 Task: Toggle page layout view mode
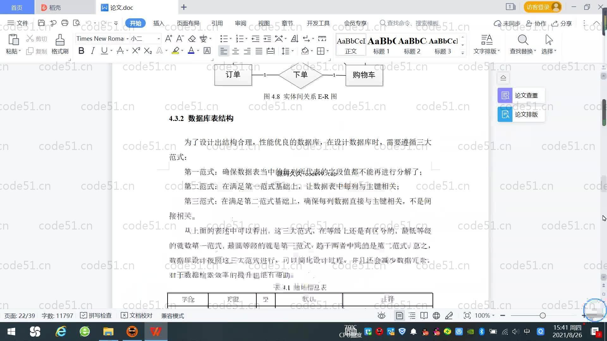point(400,315)
